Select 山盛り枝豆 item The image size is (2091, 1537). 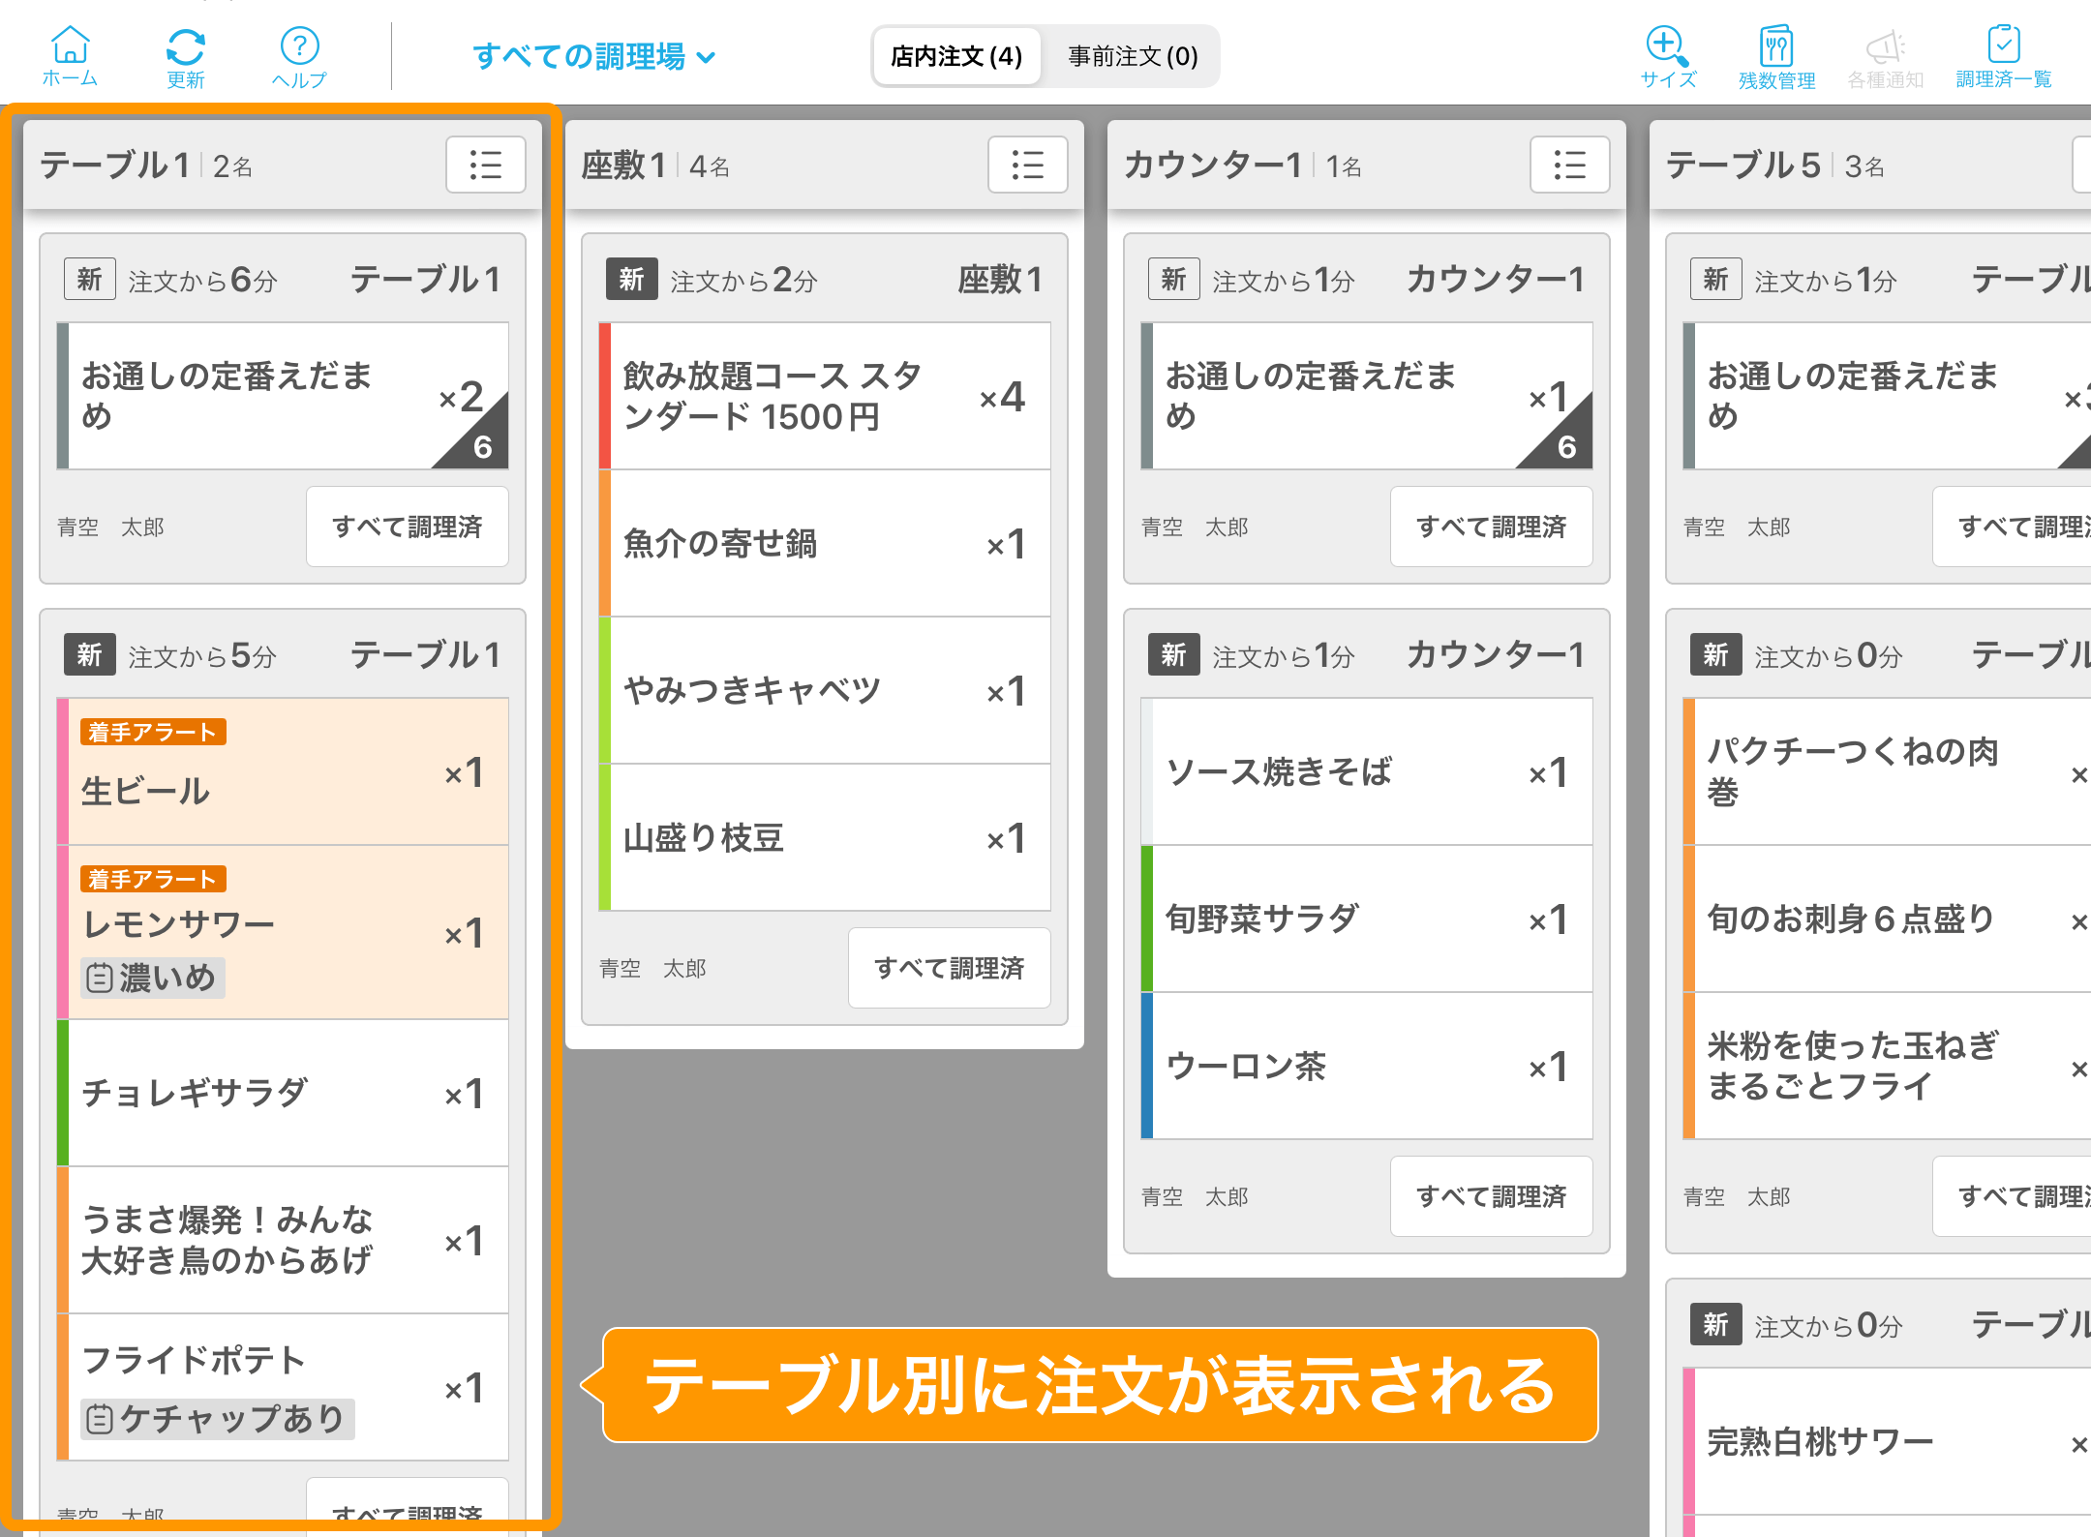pos(825,837)
